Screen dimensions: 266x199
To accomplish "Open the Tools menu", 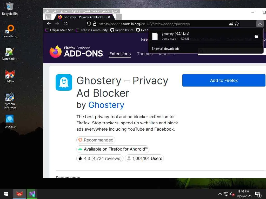I will (x=105, y=11).
